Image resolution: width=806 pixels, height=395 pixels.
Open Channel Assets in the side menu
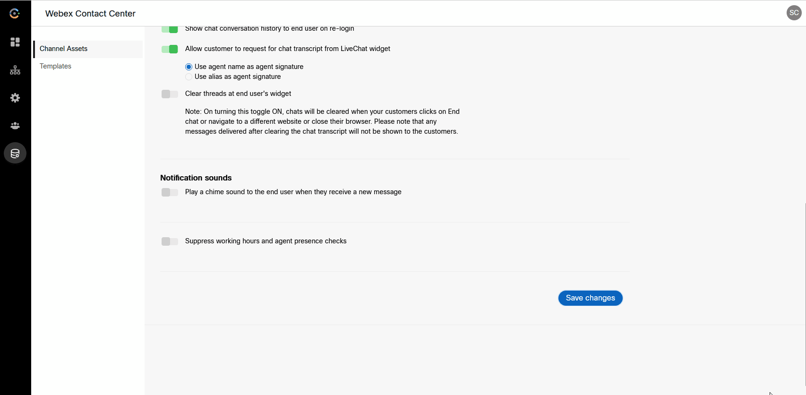point(64,49)
